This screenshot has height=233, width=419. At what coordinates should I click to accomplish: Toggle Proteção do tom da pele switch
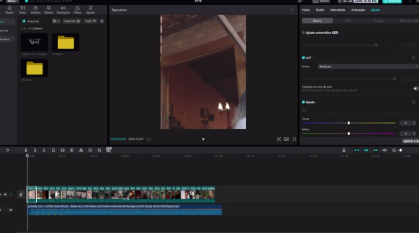[x=416, y=88]
